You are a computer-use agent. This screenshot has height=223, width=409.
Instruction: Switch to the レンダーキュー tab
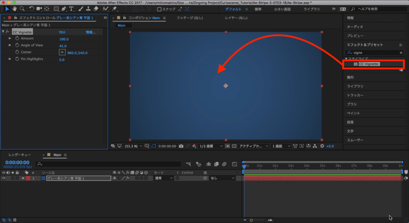(x=20, y=155)
